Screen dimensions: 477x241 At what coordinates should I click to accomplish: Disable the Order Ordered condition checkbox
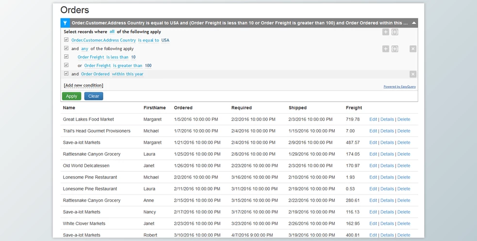point(66,74)
